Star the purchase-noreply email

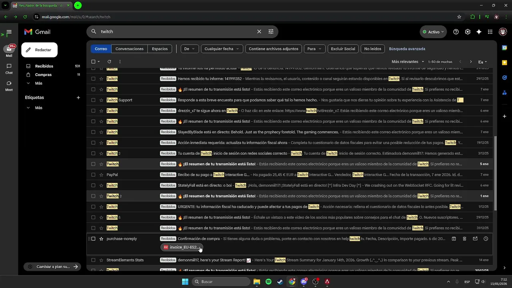click(x=101, y=239)
